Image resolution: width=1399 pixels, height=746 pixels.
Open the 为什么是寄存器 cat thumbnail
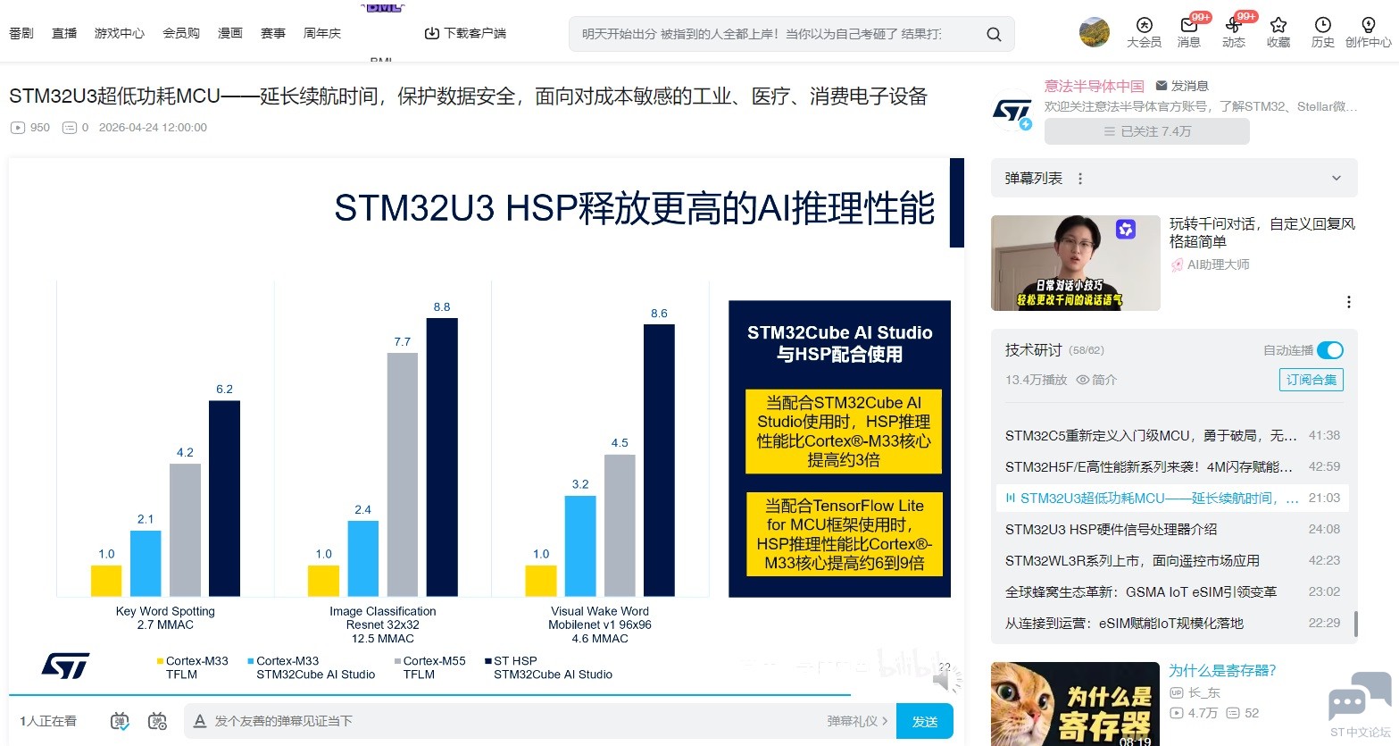point(1076,704)
